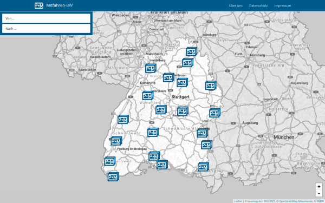Zoom out the map with minus button
Screen dimensions: 325x203
coord(319,193)
